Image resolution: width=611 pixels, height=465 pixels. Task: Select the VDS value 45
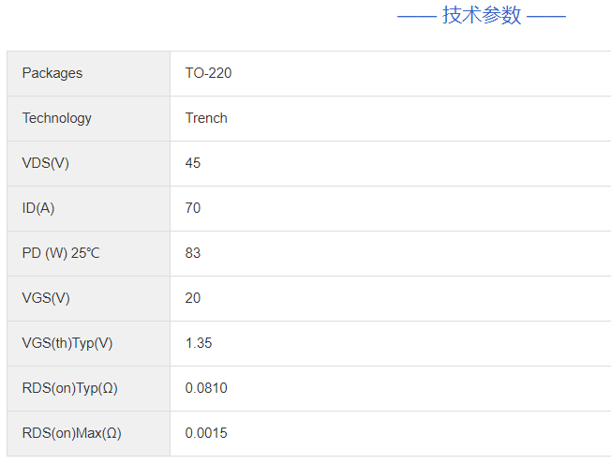point(193,163)
